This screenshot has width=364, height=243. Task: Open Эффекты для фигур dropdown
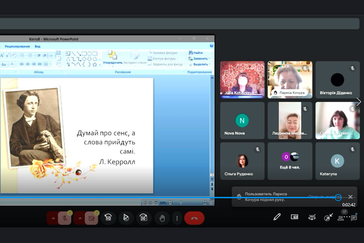(x=166, y=64)
